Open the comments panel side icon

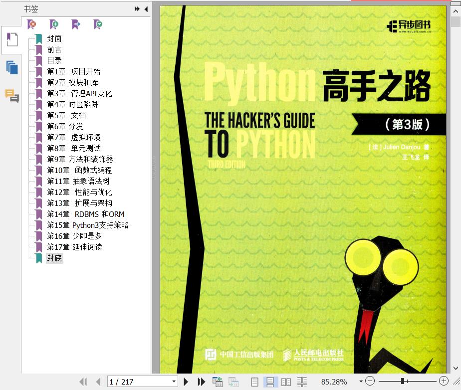point(12,96)
